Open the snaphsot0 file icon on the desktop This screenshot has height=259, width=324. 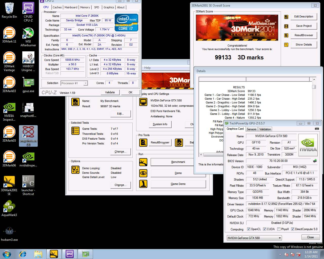tap(28, 109)
